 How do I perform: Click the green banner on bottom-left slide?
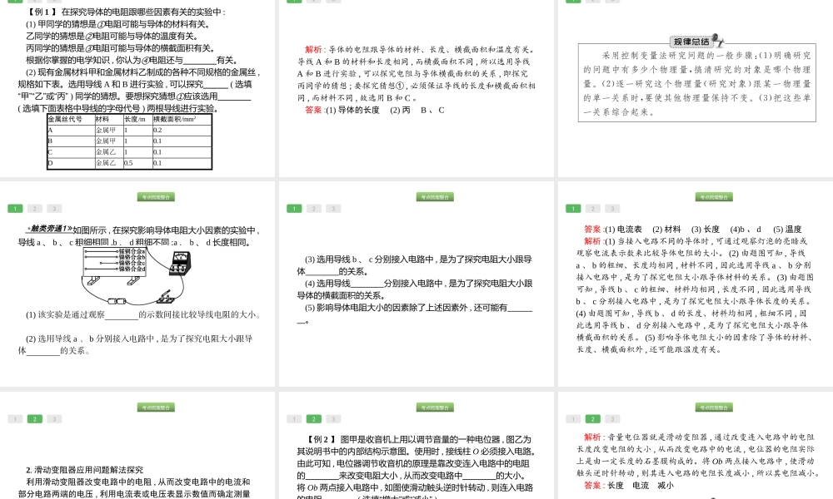tap(156, 408)
